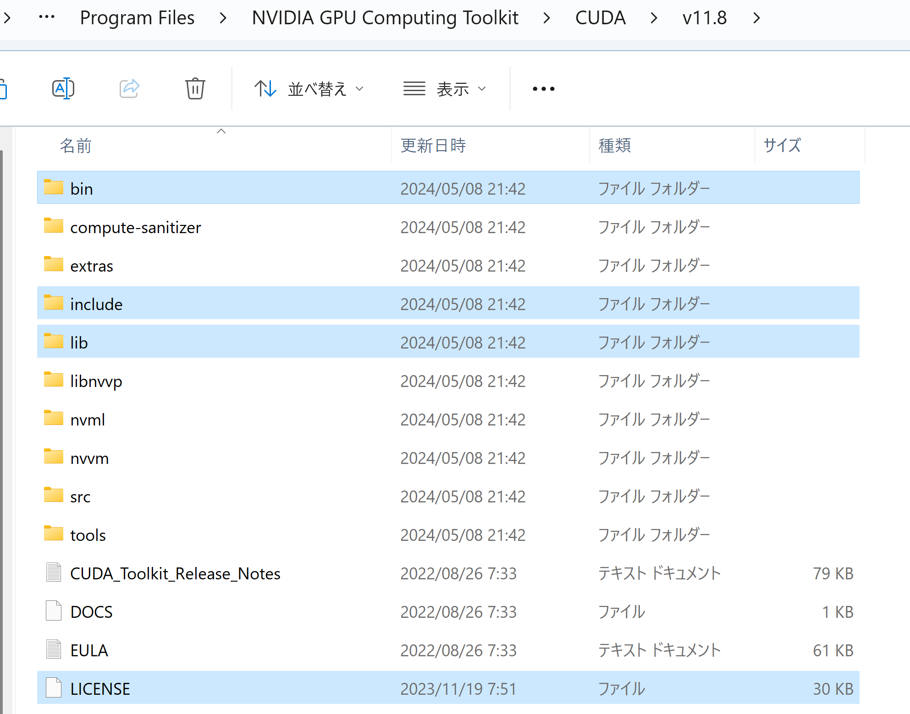The image size is (910, 714).
Task: Navigate to NVIDIA GPU Computing Toolkit breadcrumb
Action: [385, 18]
